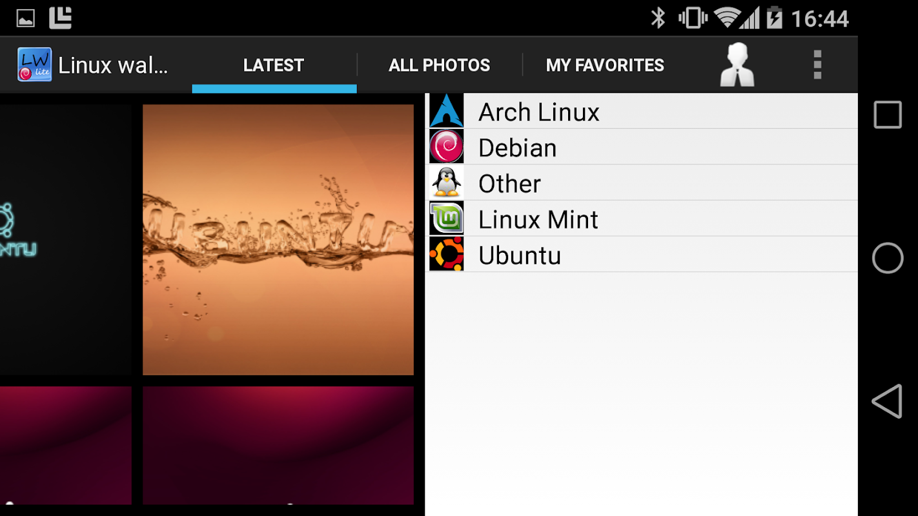Open the dark neon Ubuntu wallpaper thumbnail
Image resolution: width=918 pixels, height=516 pixels.
(66, 239)
